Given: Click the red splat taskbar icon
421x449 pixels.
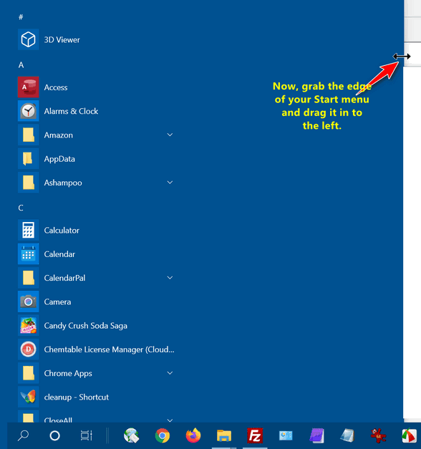Looking at the screenshot, I should pos(378,435).
